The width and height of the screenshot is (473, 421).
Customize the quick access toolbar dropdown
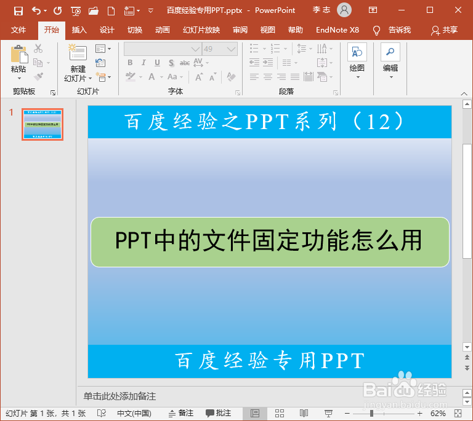[x=150, y=11]
